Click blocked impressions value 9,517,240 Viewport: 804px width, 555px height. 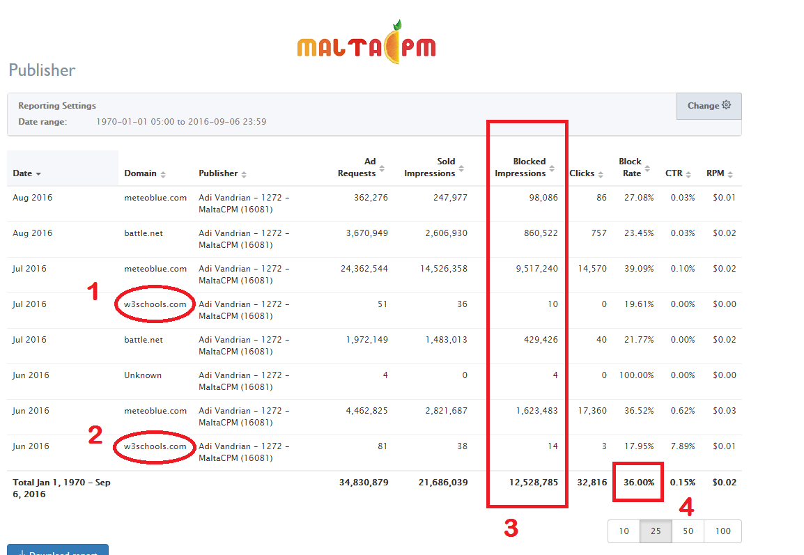coord(537,269)
